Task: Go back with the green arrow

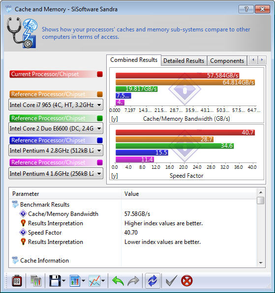Action: click(x=118, y=281)
